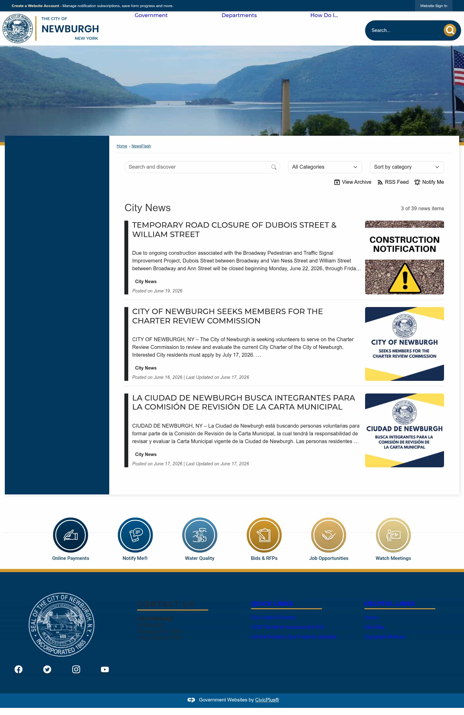Open the City of Newburgh Seeks Members thumbnail

click(404, 344)
